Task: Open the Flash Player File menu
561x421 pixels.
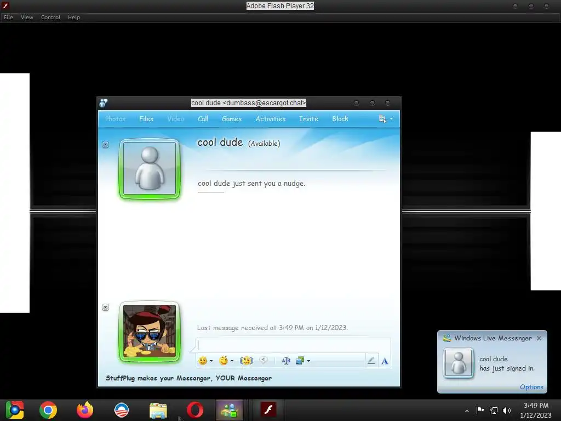Action: [8, 17]
